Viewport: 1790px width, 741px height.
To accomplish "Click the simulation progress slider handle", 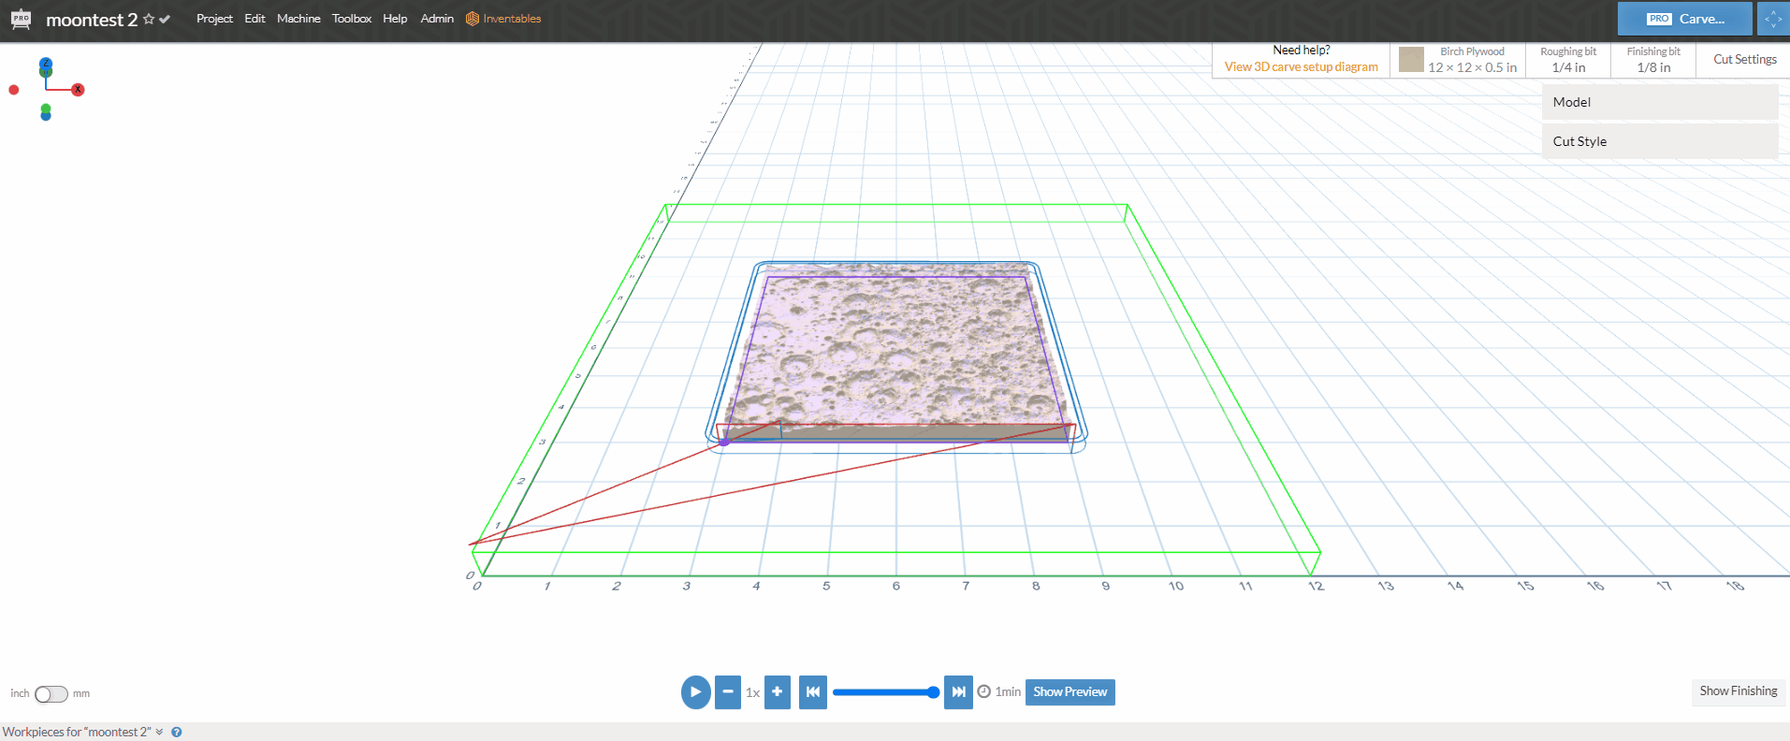I will (x=933, y=692).
